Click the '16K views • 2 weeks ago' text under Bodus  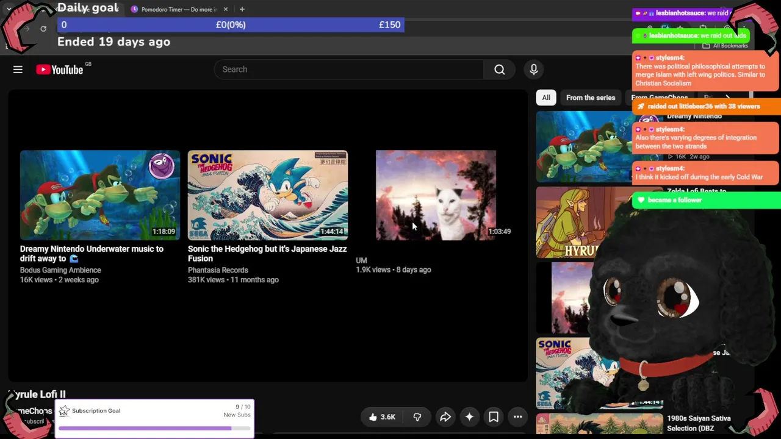(x=59, y=280)
